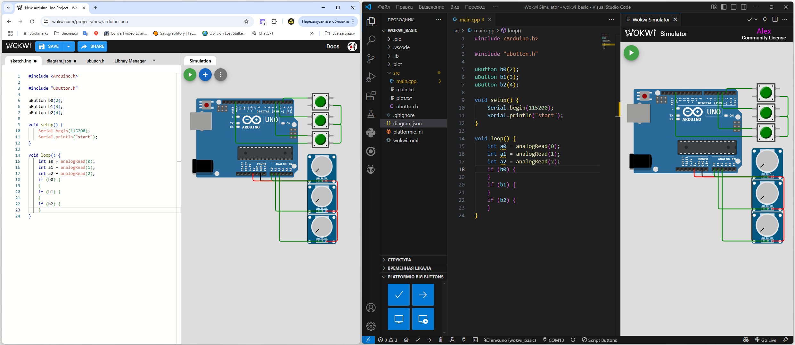Click the Copilot icon in the VS Code status bar
The height and width of the screenshot is (345, 795).
click(746, 340)
